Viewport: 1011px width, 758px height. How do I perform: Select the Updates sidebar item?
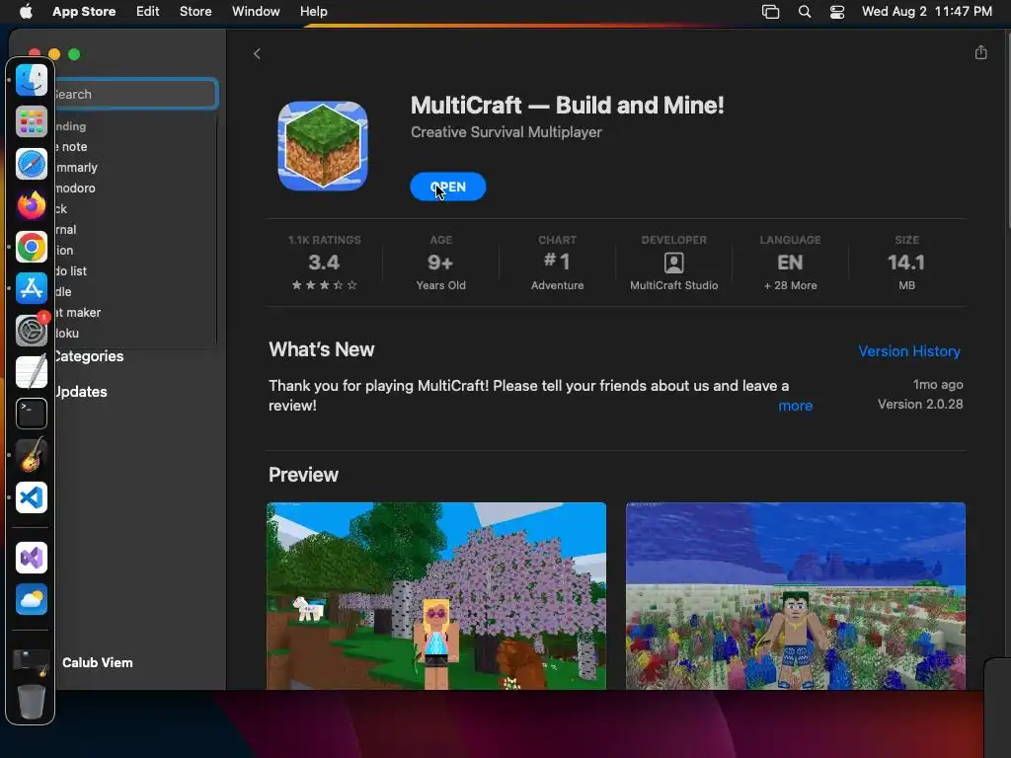coord(81,392)
